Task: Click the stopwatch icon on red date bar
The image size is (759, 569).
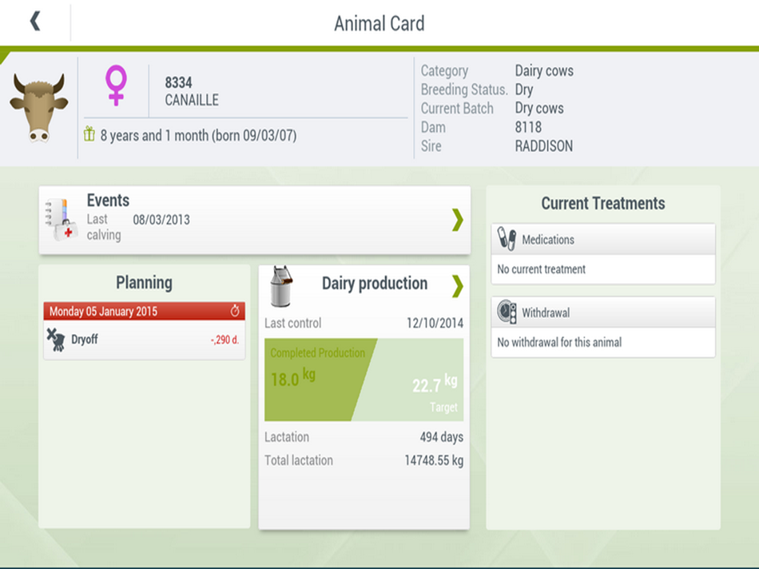Action: coord(235,311)
